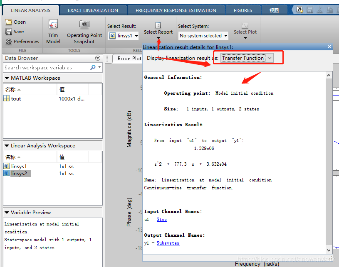This screenshot has width=339, height=267.
Task: Sort Linear Analysis Workspace by 名称 column
Action: [x=30, y=157]
